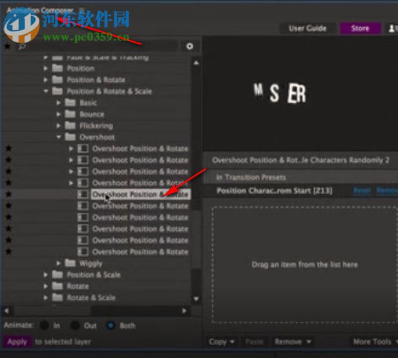Screen dimensions: 398x358
Task: Click the Reset link beside Position Charac preset
Action: 362,190
